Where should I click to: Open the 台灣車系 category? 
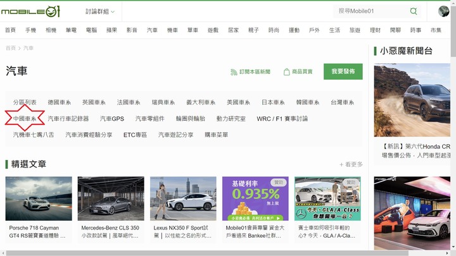click(x=342, y=102)
